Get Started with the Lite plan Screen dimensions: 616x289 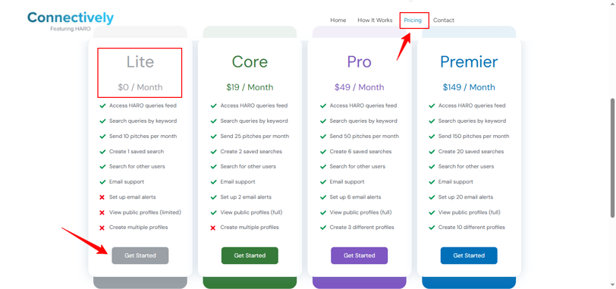click(x=140, y=256)
